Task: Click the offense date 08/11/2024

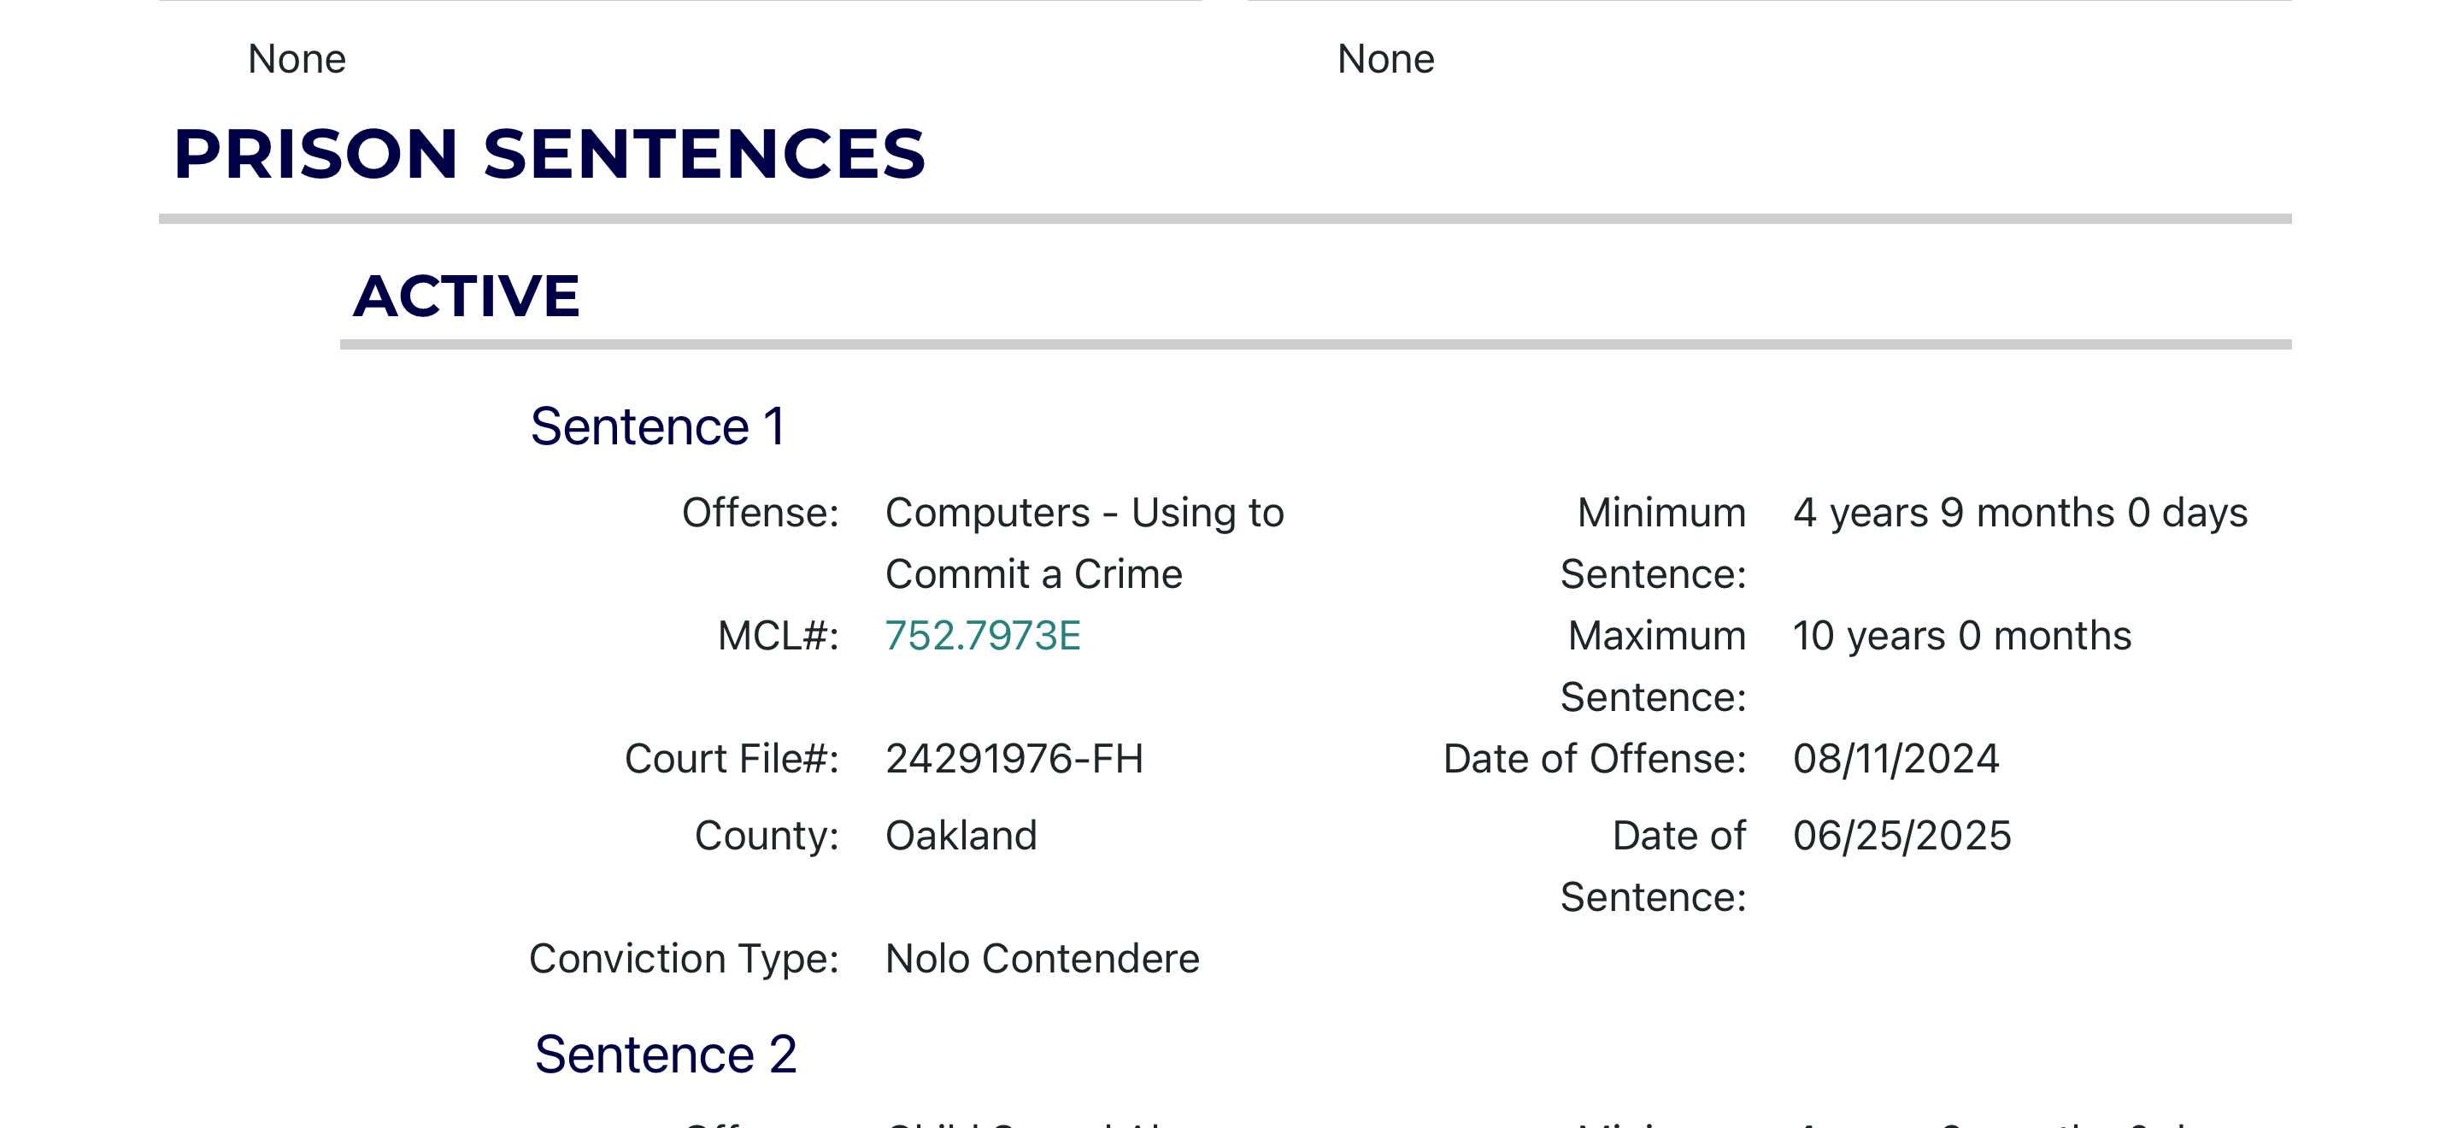Action: 1896,759
